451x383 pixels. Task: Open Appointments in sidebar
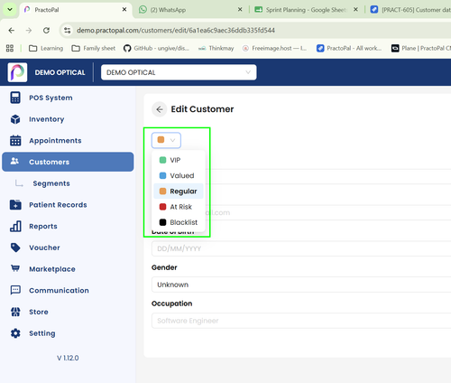click(68, 141)
